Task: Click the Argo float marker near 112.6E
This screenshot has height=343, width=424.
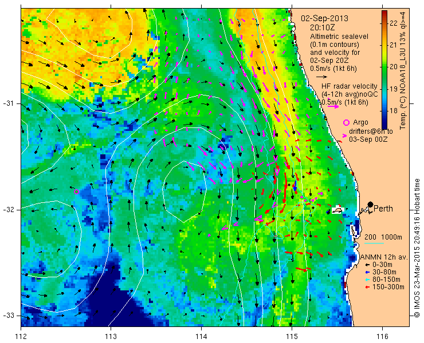Action: [76, 192]
